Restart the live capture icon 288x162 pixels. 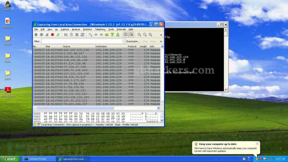(x=58, y=35)
